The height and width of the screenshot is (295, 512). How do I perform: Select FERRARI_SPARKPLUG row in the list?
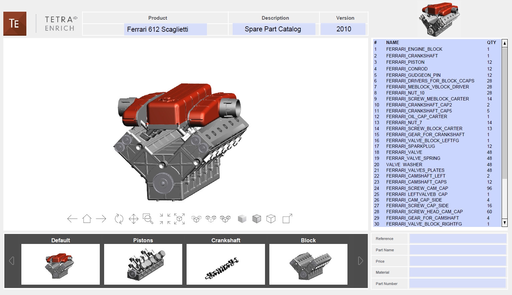coord(410,146)
